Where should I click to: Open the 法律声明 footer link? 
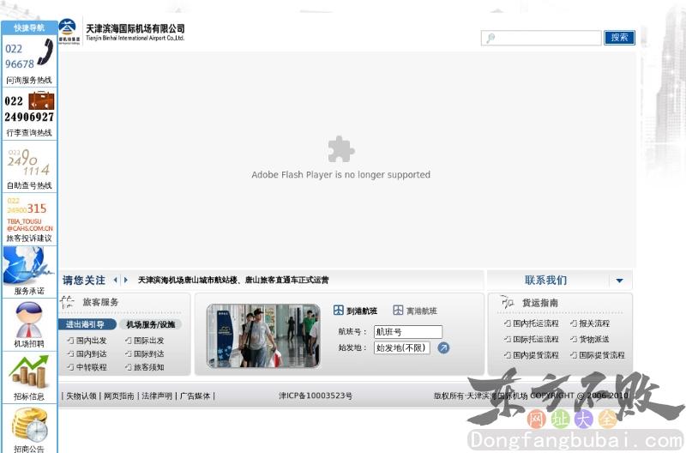[157, 396]
